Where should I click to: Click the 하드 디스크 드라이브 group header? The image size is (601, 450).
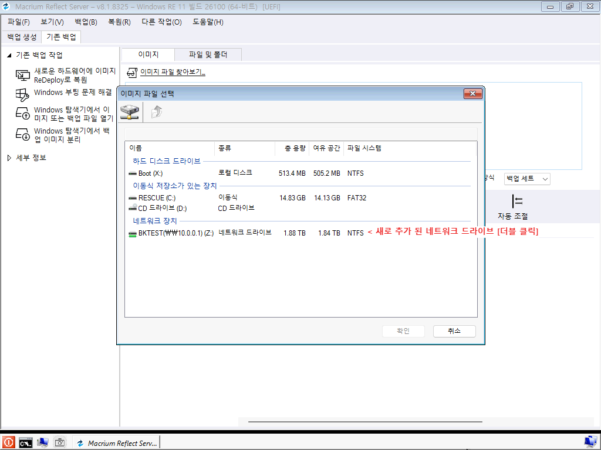[x=167, y=161]
